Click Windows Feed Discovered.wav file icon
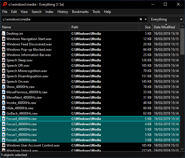The width and height of the screenshot is (185, 158). pyautogui.click(x=4, y=44)
